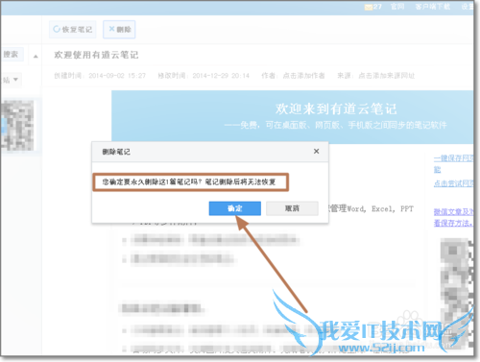Open the 微信文章及 link on the right
This screenshot has width=480, height=362.
[453, 211]
